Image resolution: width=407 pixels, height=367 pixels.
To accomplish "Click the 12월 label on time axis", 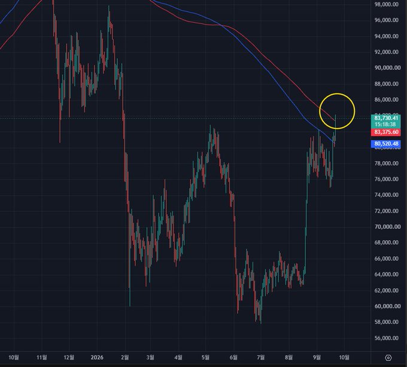I will 69,357.
